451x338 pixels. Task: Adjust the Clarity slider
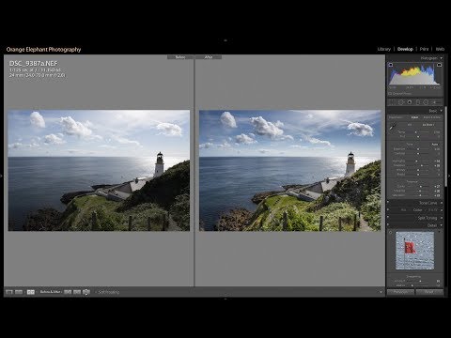[x=420, y=187]
